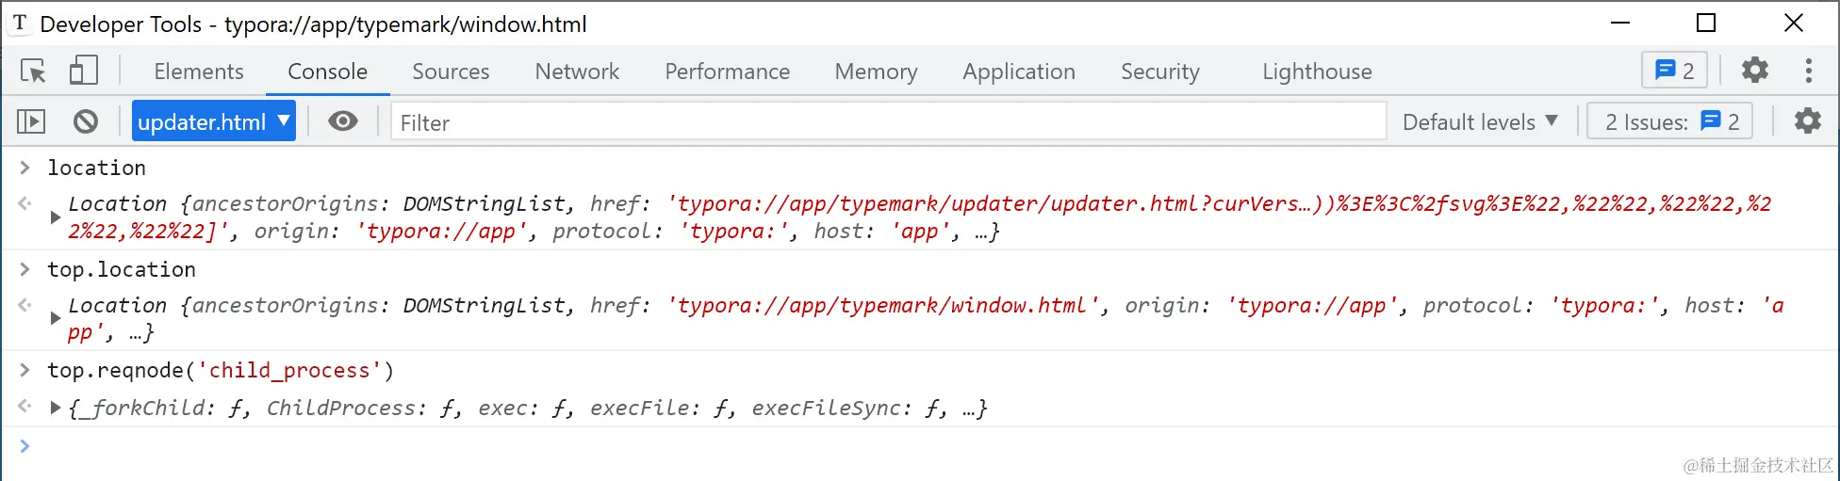Go to the Network tab
1840x481 pixels.
click(x=577, y=72)
